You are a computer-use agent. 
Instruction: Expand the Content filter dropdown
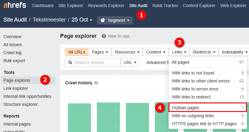pyautogui.click(x=156, y=52)
